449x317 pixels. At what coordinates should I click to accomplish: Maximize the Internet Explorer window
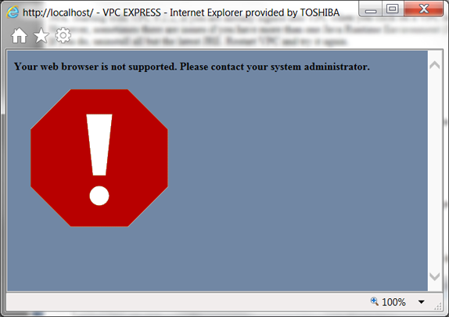(x=393, y=9)
